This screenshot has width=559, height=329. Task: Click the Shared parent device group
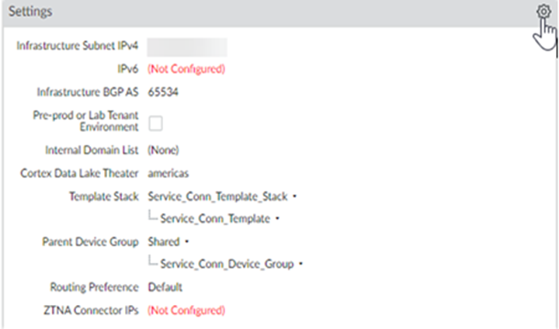point(163,242)
